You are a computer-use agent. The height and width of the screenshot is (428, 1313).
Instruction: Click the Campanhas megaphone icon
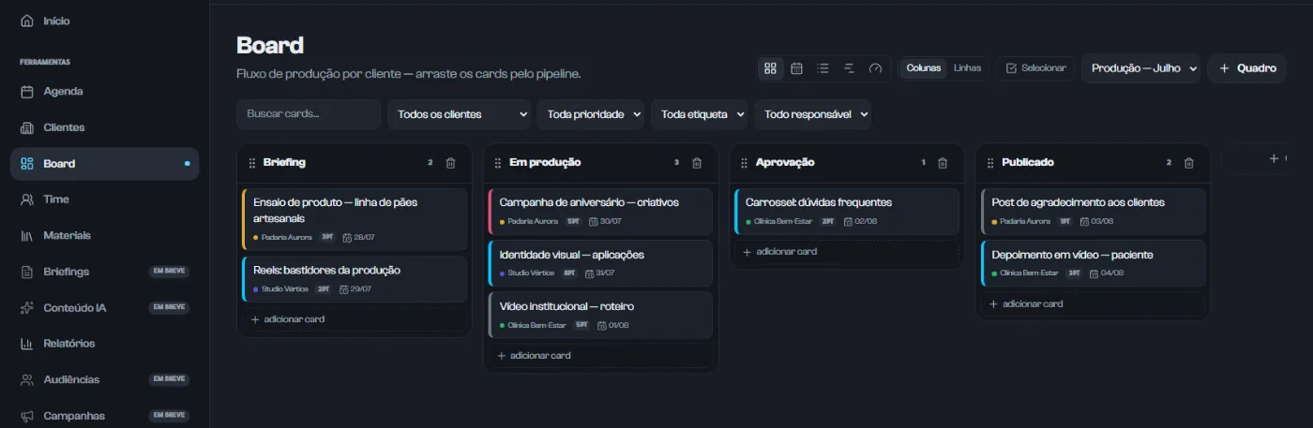pos(27,416)
